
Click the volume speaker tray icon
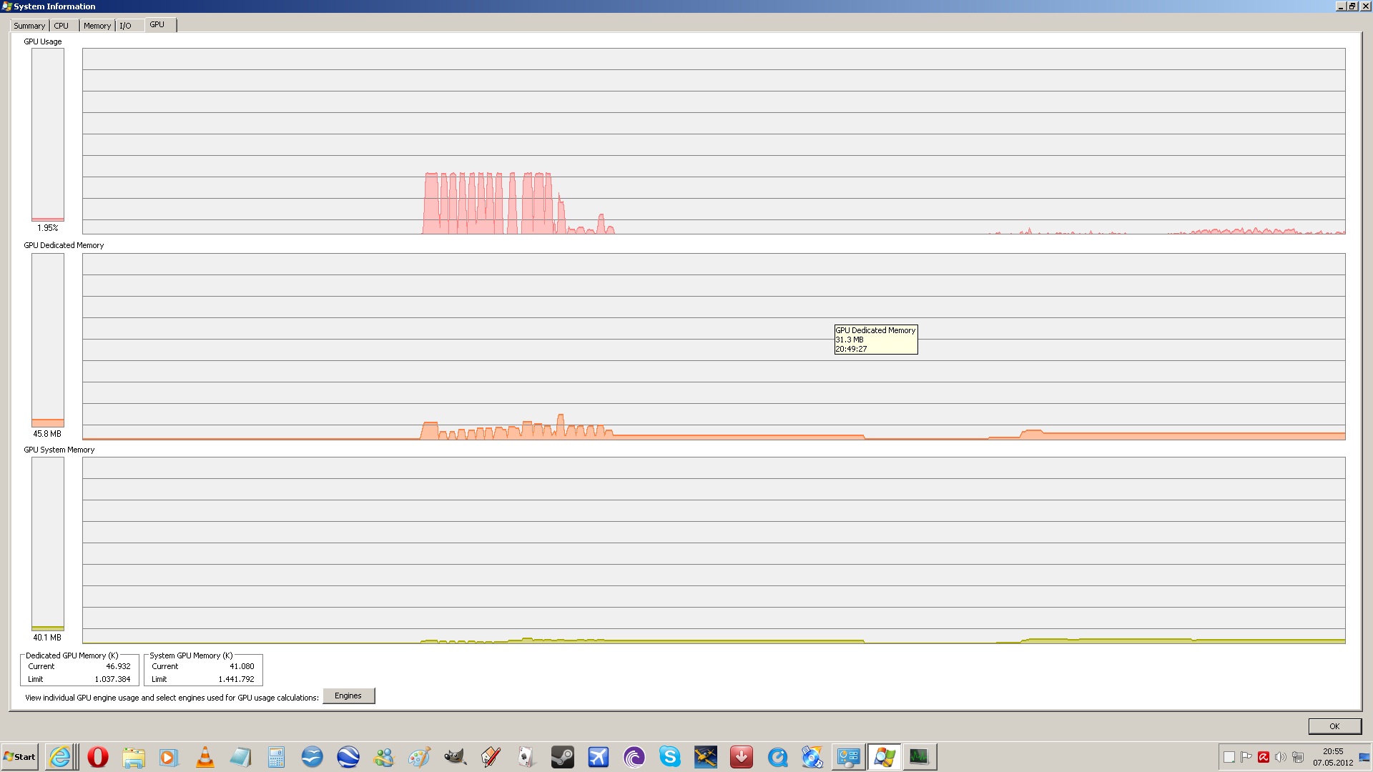pyautogui.click(x=1280, y=757)
